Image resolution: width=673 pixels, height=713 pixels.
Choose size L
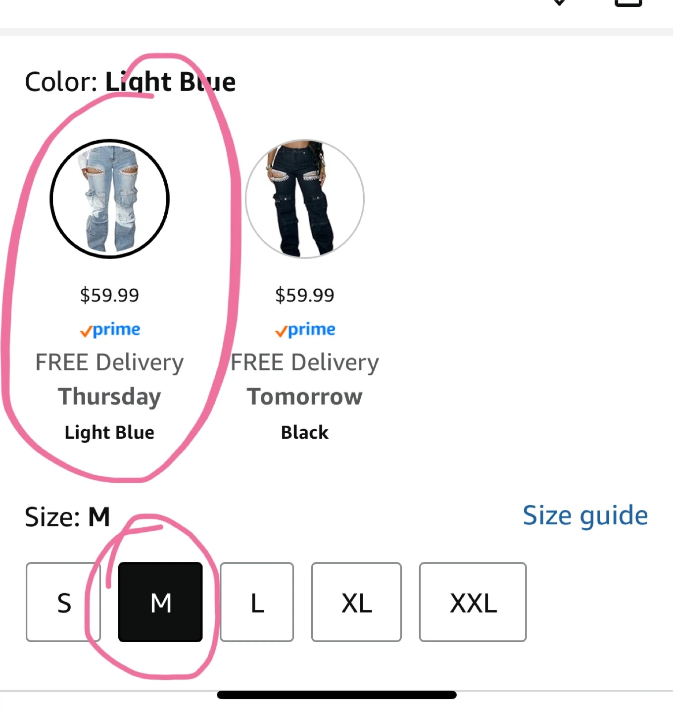[257, 602]
